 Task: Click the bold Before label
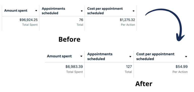click(x=69, y=39)
